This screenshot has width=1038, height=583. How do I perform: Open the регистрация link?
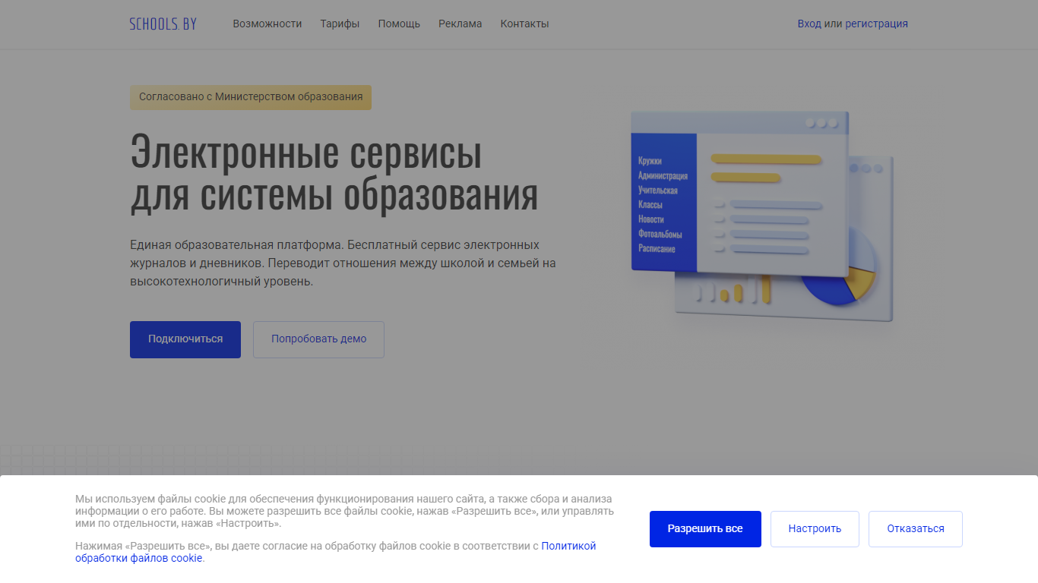pos(876,24)
